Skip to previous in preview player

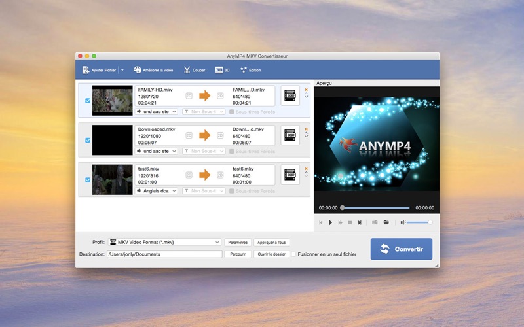[x=321, y=222]
